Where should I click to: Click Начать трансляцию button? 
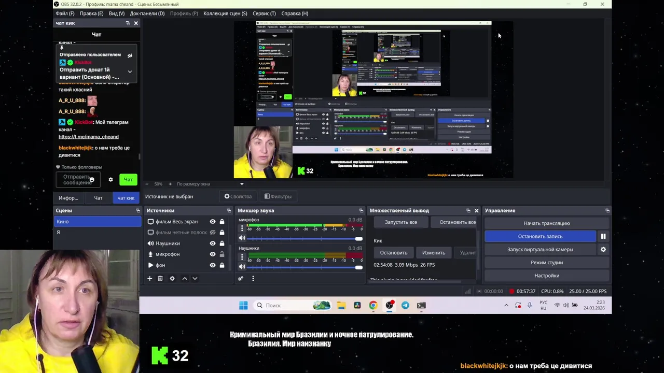tap(547, 223)
